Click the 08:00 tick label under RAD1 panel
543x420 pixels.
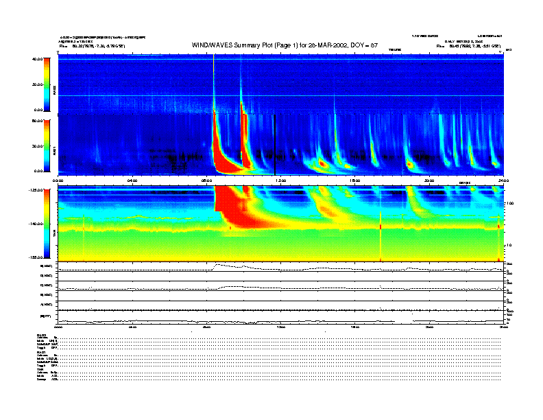click(x=206, y=180)
